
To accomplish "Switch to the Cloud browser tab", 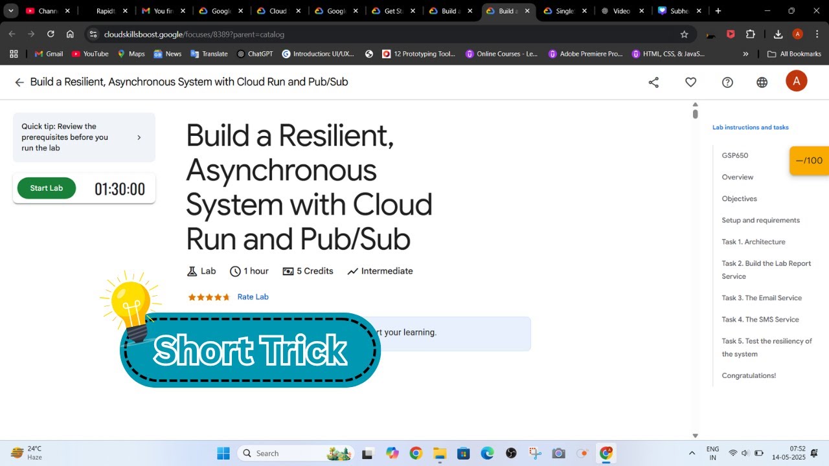I will 278,11.
